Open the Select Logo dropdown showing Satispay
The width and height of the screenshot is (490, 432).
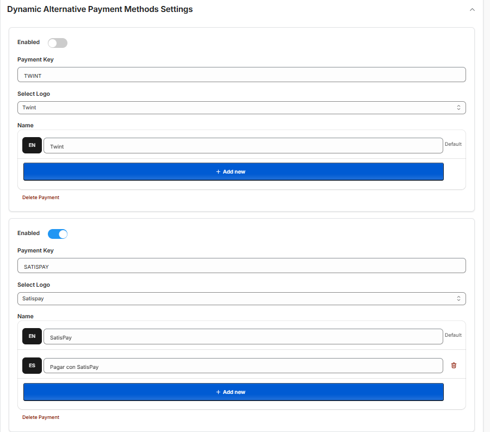[x=241, y=299]
